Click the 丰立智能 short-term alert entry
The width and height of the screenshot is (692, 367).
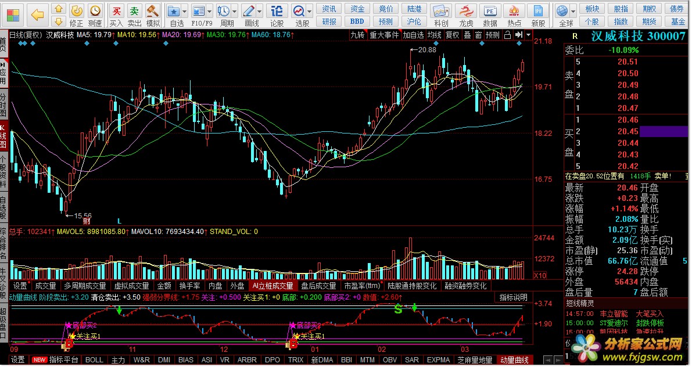[614, 314]
